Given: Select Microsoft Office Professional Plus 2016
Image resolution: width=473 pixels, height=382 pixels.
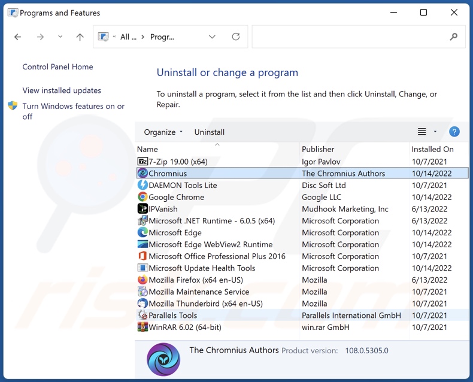Looking at the screenshot, I should point(302,256).
